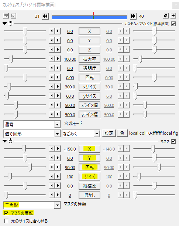Click the mouse icon in the マスク section header
The height and width of the screenshot is (226, 179).
(x=10, y=141)
